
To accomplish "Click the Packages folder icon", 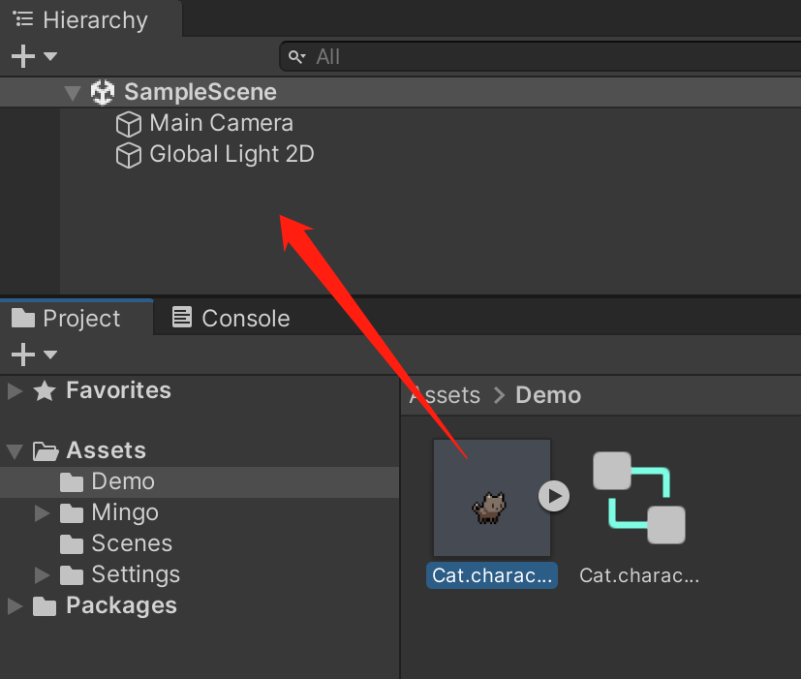I will (x=45, y=606).
